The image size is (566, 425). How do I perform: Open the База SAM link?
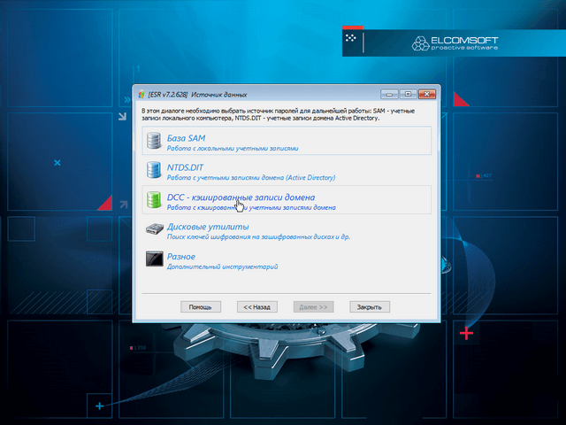point(187,137)
